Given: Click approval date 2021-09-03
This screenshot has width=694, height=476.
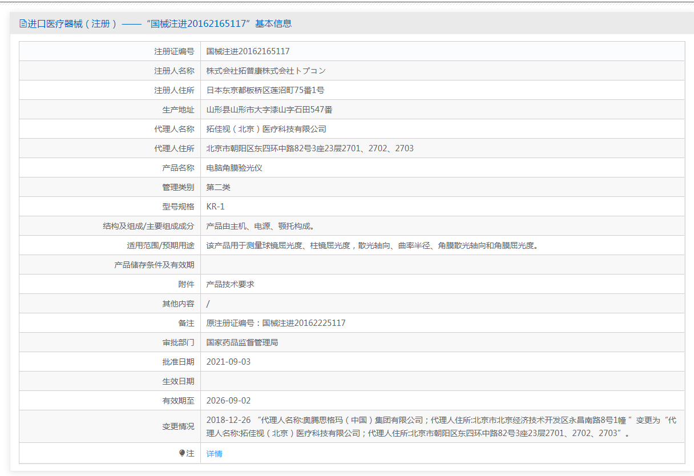Looking at the screenshot, I should pyautogui.click(x=228, y=362).
